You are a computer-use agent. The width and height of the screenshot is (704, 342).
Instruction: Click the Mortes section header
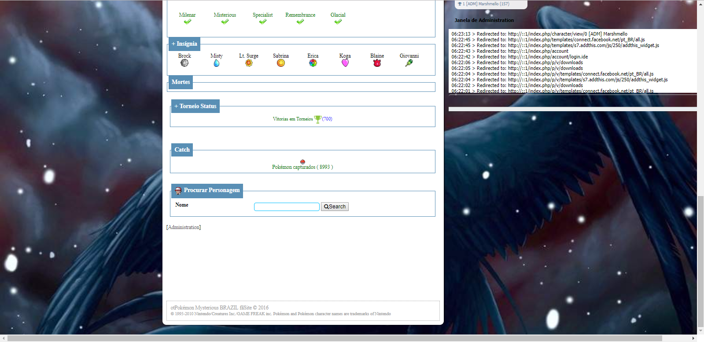(x=181, y=82)
